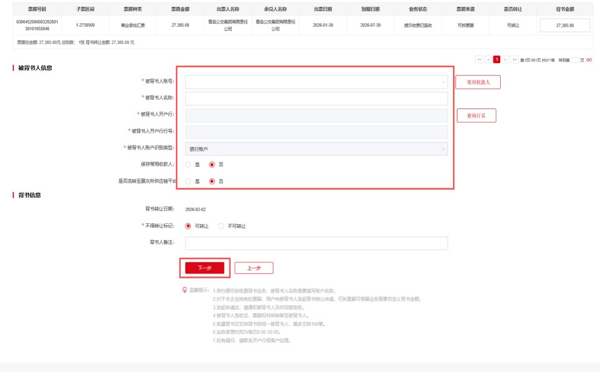
Task: Go to the first page arrow in pagination
Action: 479,60
